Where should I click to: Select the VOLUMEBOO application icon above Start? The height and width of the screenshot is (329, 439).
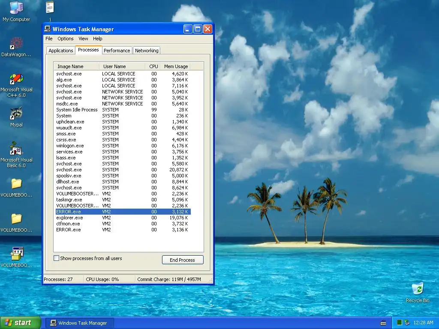coord(16,257)
